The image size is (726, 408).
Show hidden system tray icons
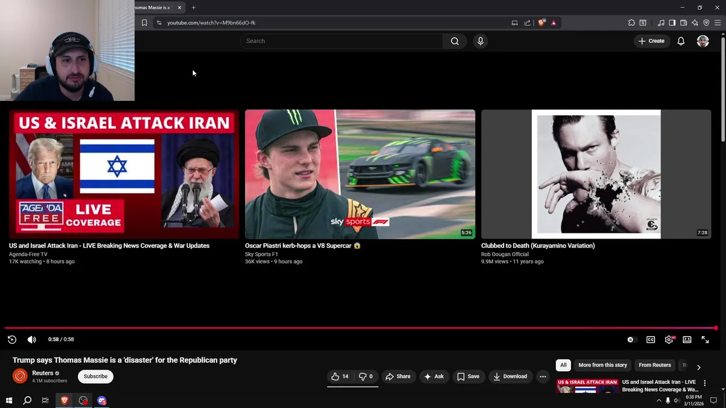659,401
